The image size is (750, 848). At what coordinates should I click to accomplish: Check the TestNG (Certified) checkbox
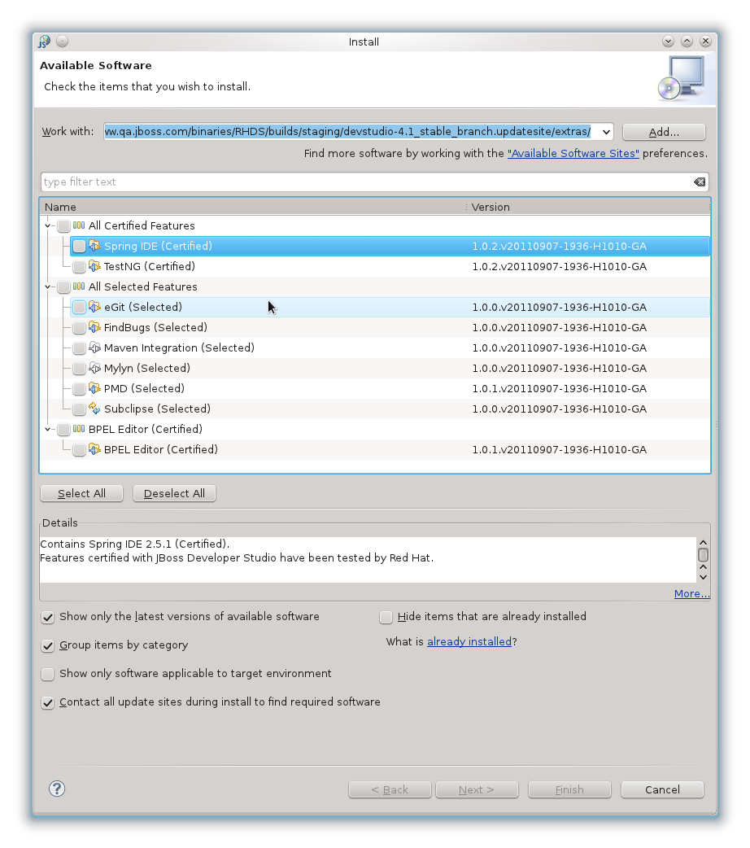coord(80,267)
